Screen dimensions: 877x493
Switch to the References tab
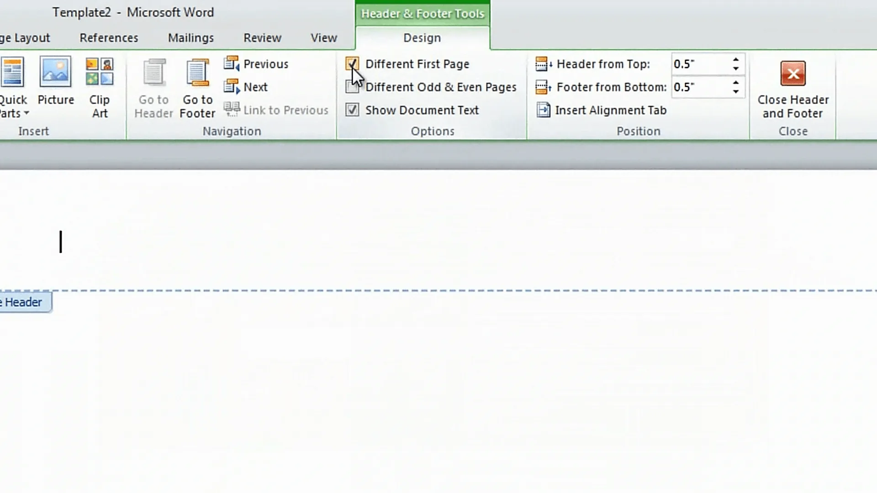[109, 38]
